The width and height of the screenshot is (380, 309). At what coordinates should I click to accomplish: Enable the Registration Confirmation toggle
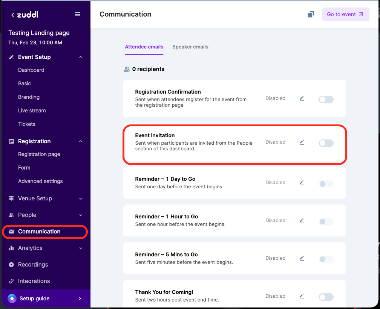click(x=326, y=100)
